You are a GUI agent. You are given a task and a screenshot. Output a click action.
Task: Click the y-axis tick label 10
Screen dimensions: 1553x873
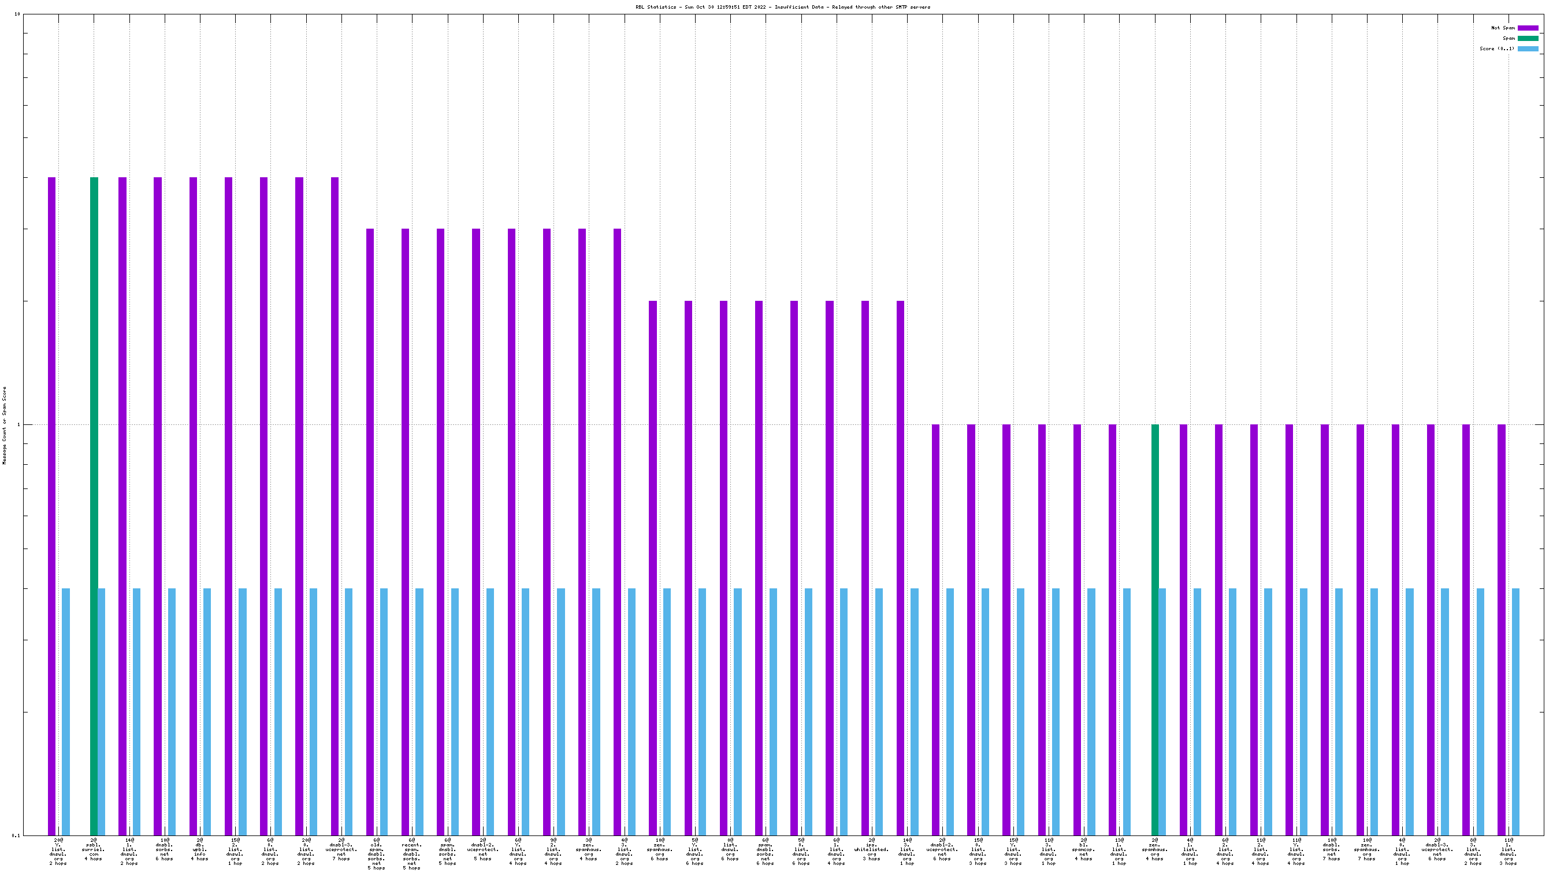tap(17, 14)
